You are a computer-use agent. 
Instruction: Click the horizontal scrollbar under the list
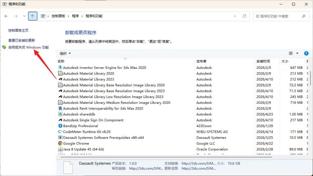tap(166, 157)
